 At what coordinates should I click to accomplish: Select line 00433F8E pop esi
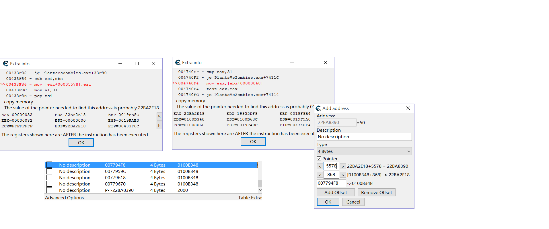click(29, 96)
